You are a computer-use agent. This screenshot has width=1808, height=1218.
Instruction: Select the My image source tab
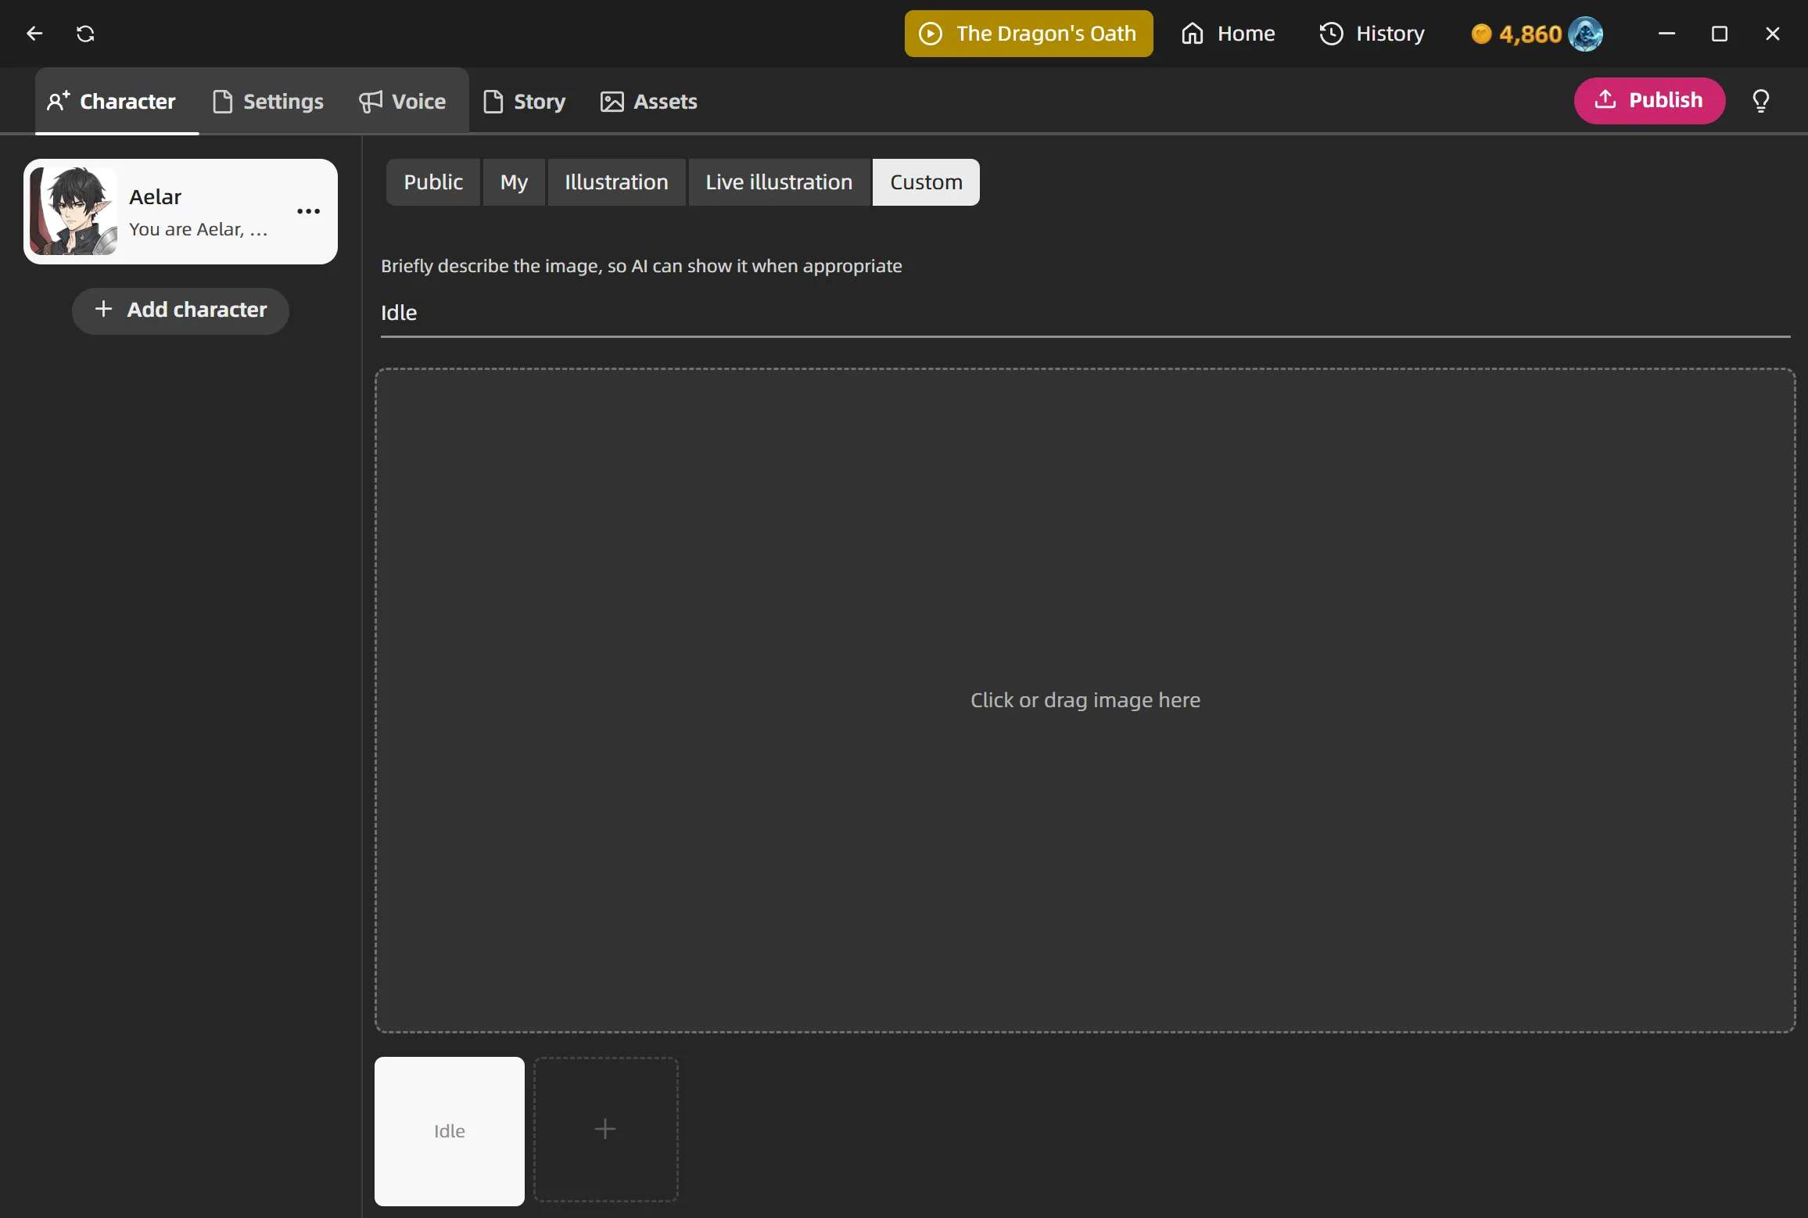pos(514,182)
